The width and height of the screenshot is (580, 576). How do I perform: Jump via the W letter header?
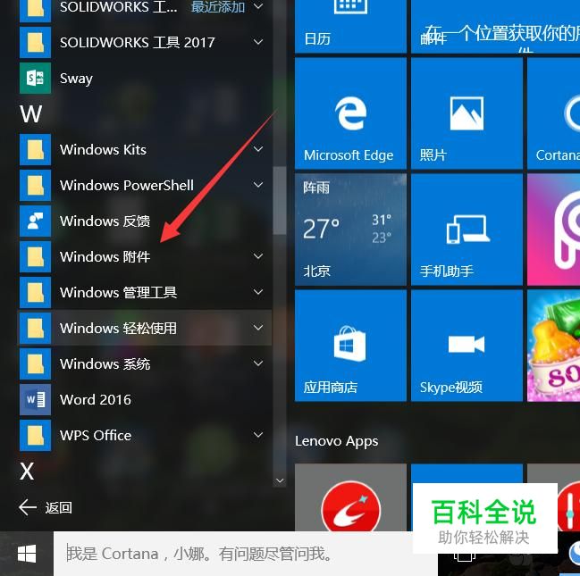click(30, 114)
